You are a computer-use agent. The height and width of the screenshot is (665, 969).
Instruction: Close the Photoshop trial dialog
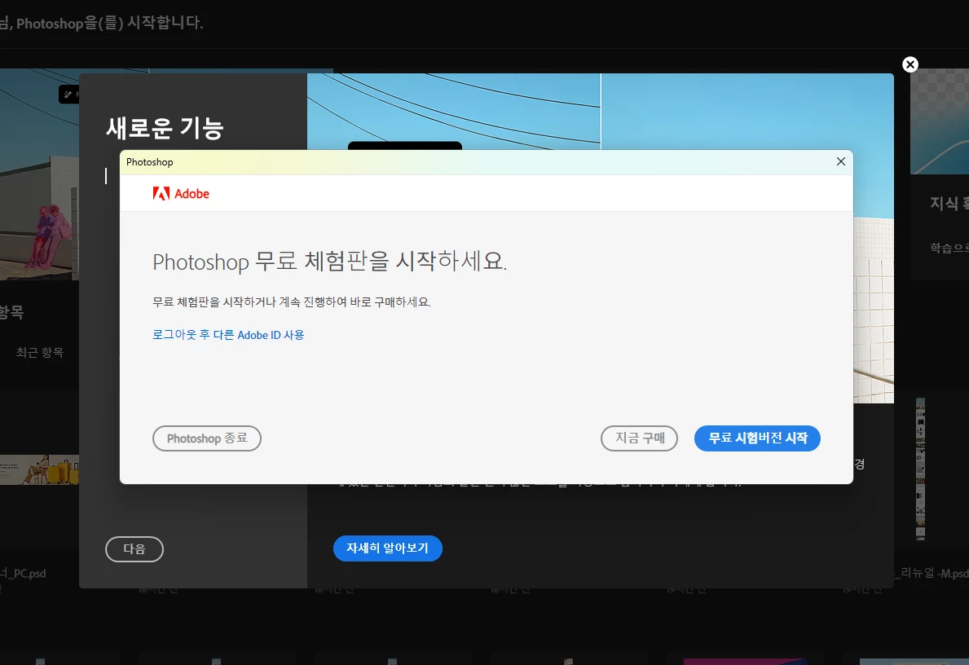(x=840, y=161)
